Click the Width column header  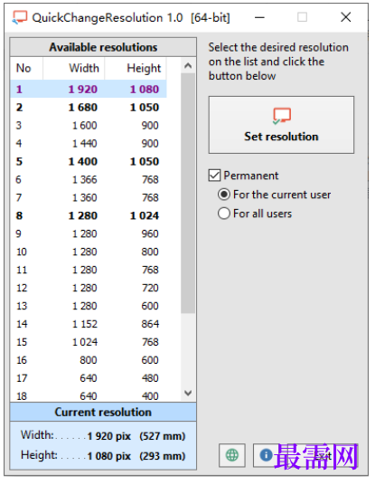point(74,68)
